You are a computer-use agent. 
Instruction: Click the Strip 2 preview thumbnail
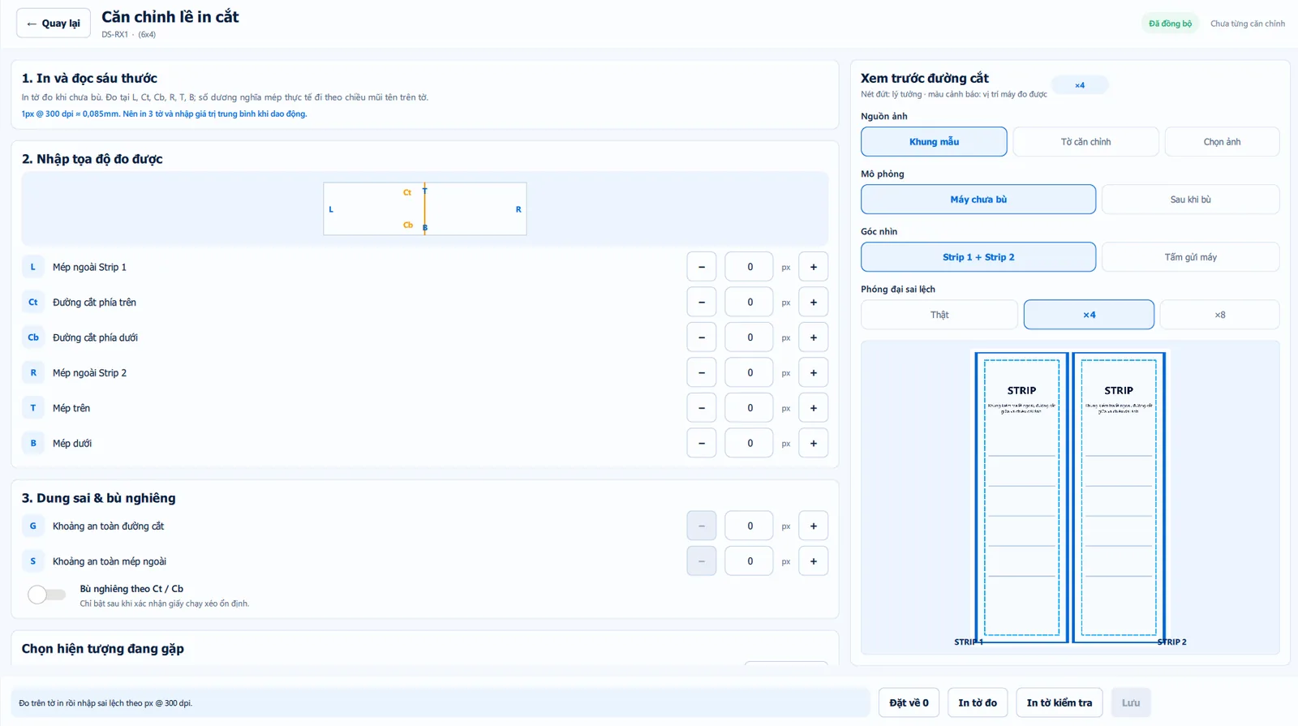pyautogui.click(x=1119, y=497)
